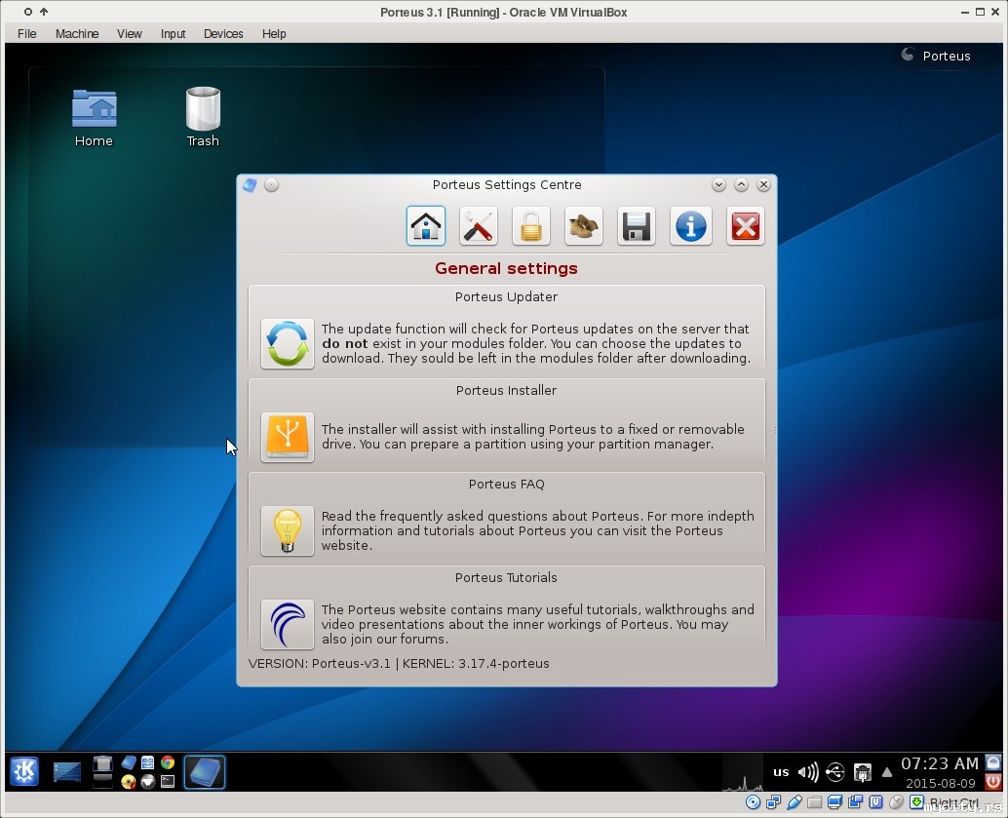Launch the Porteus Installer USB icon
The width and height of the screenshot is (1008, 818).
click(288, 437)
